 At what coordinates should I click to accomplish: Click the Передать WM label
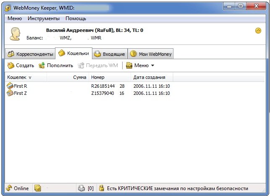pos(102,65)
